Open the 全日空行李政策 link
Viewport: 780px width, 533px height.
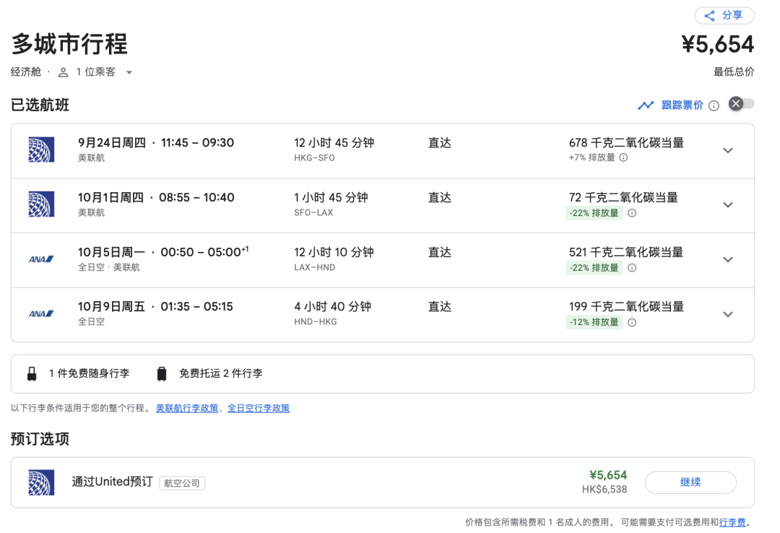click(x=258, y=408)
